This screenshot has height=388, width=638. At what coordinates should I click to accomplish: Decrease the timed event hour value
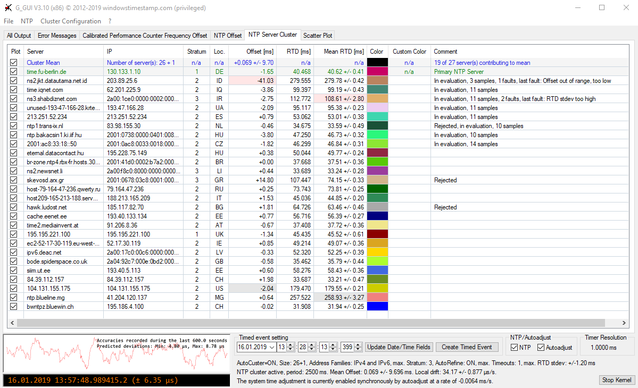click(291, 349)
